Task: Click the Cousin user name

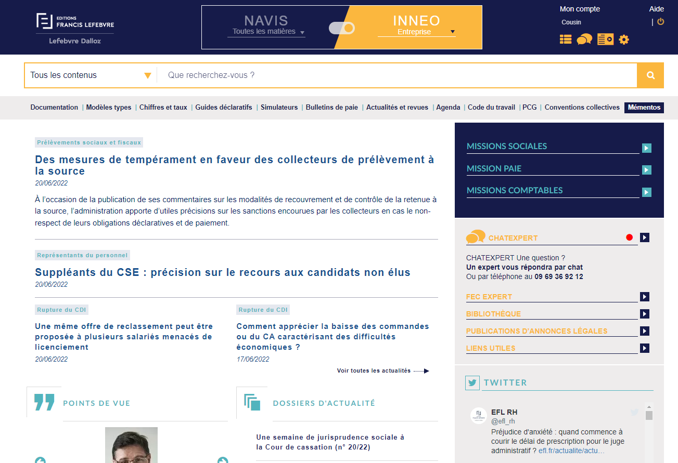Action: [571, 22]
